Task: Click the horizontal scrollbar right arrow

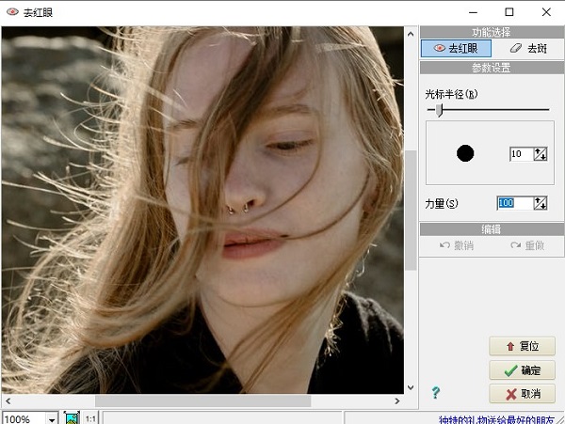Action: point(397,400)
